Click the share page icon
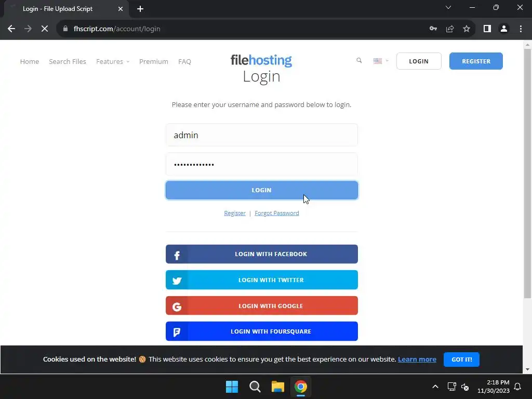The image size is (532, 399). tap(450, 29)
